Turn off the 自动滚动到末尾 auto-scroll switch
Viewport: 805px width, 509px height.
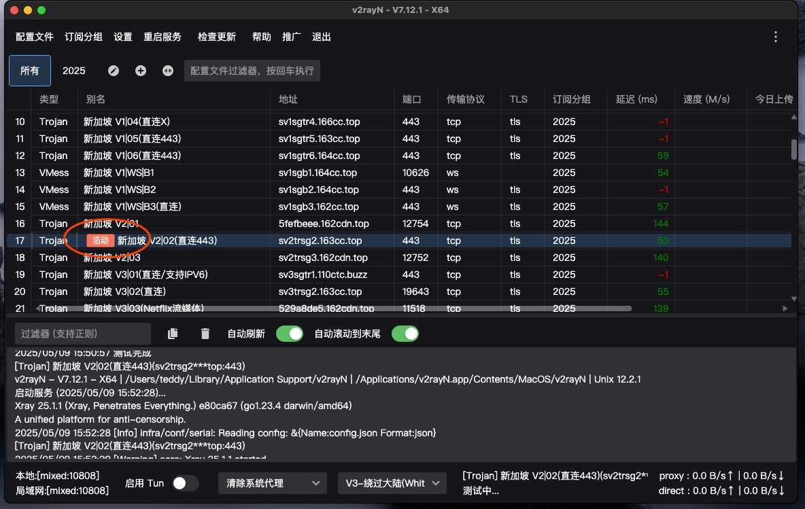pyautogui.click(x=405, y=334)
